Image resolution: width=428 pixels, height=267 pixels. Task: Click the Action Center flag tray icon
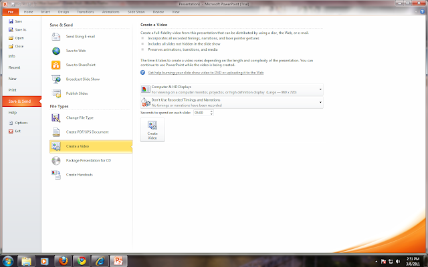(x=383, y=261)
